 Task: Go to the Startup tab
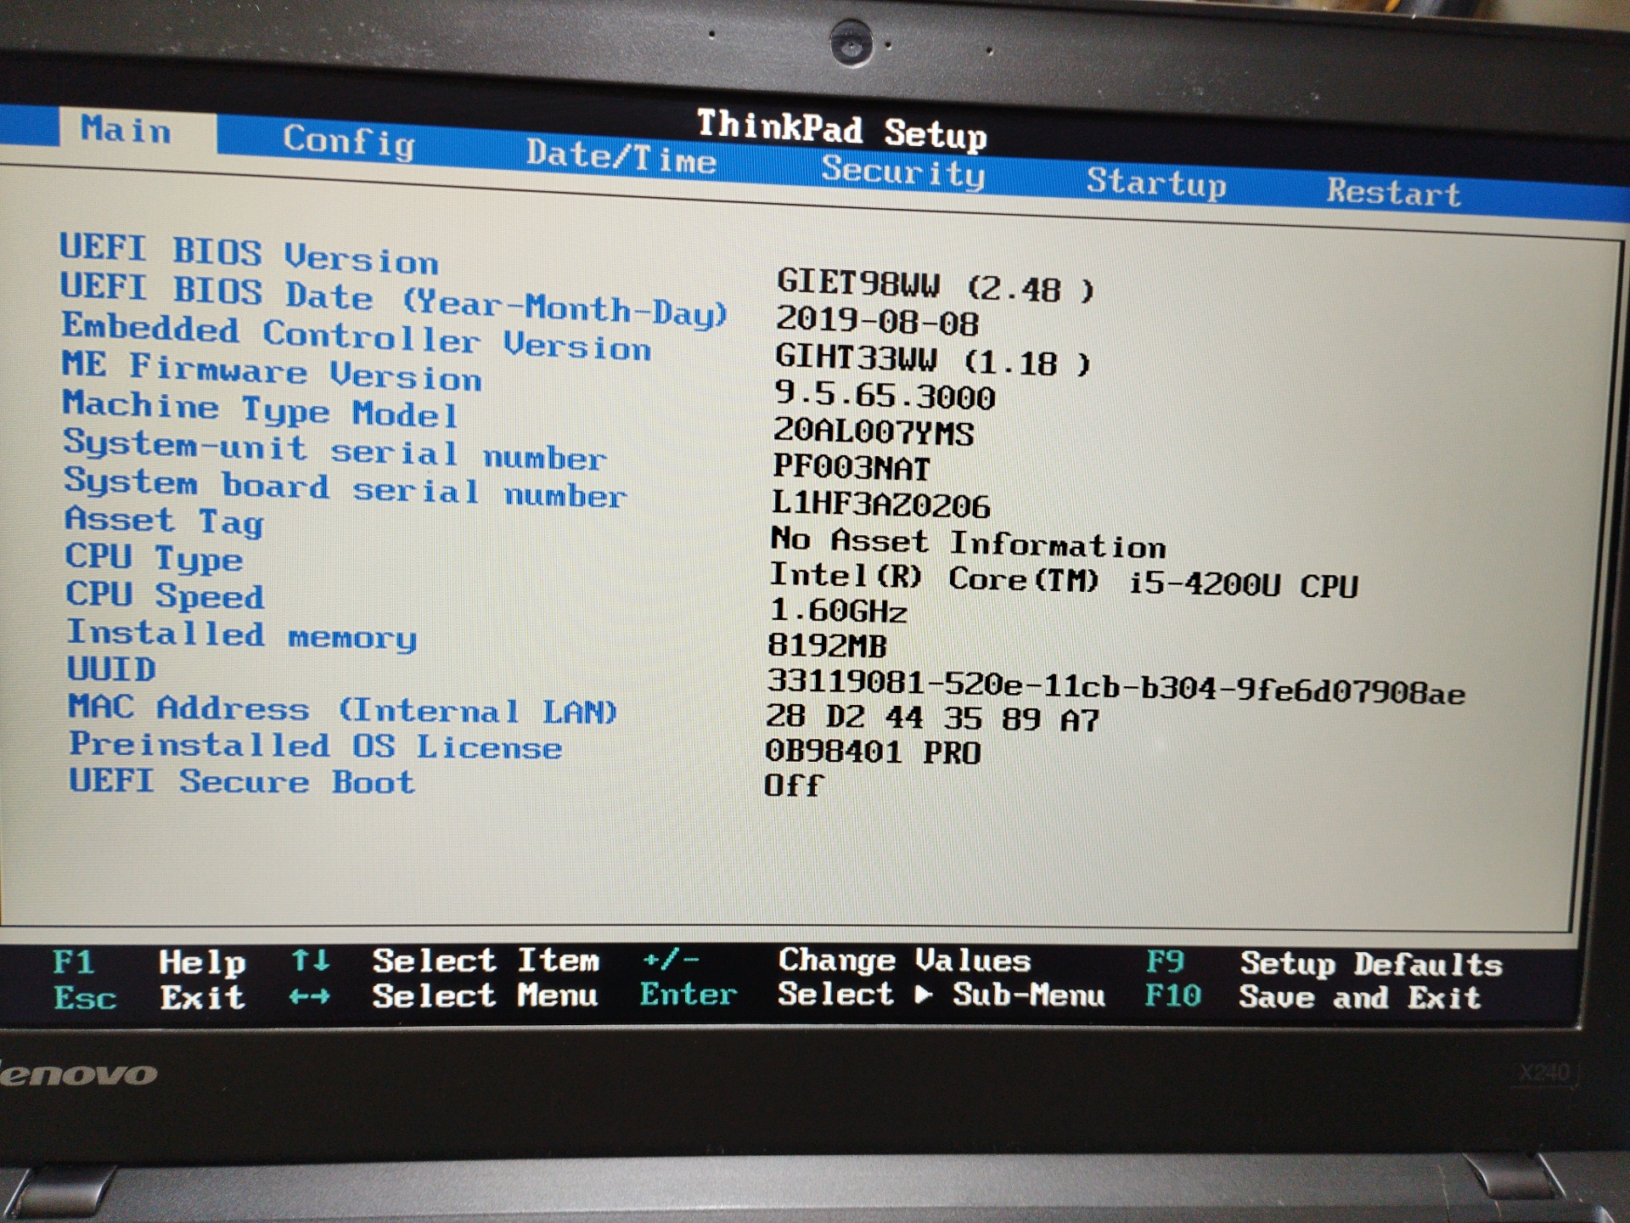1156,183
